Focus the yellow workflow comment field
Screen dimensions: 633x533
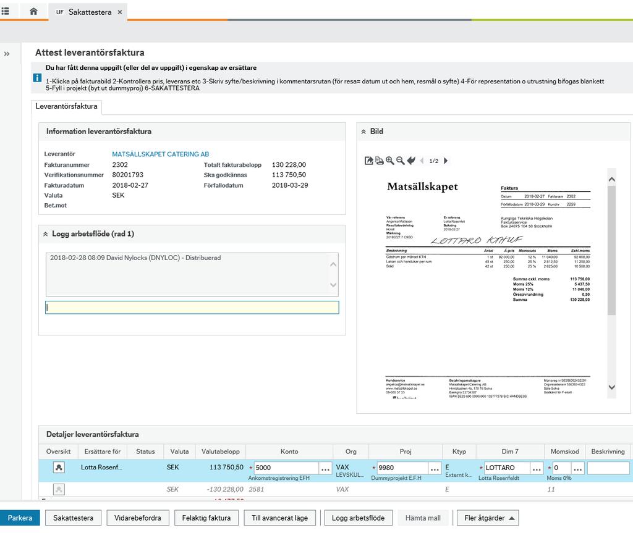coord(192,308)
